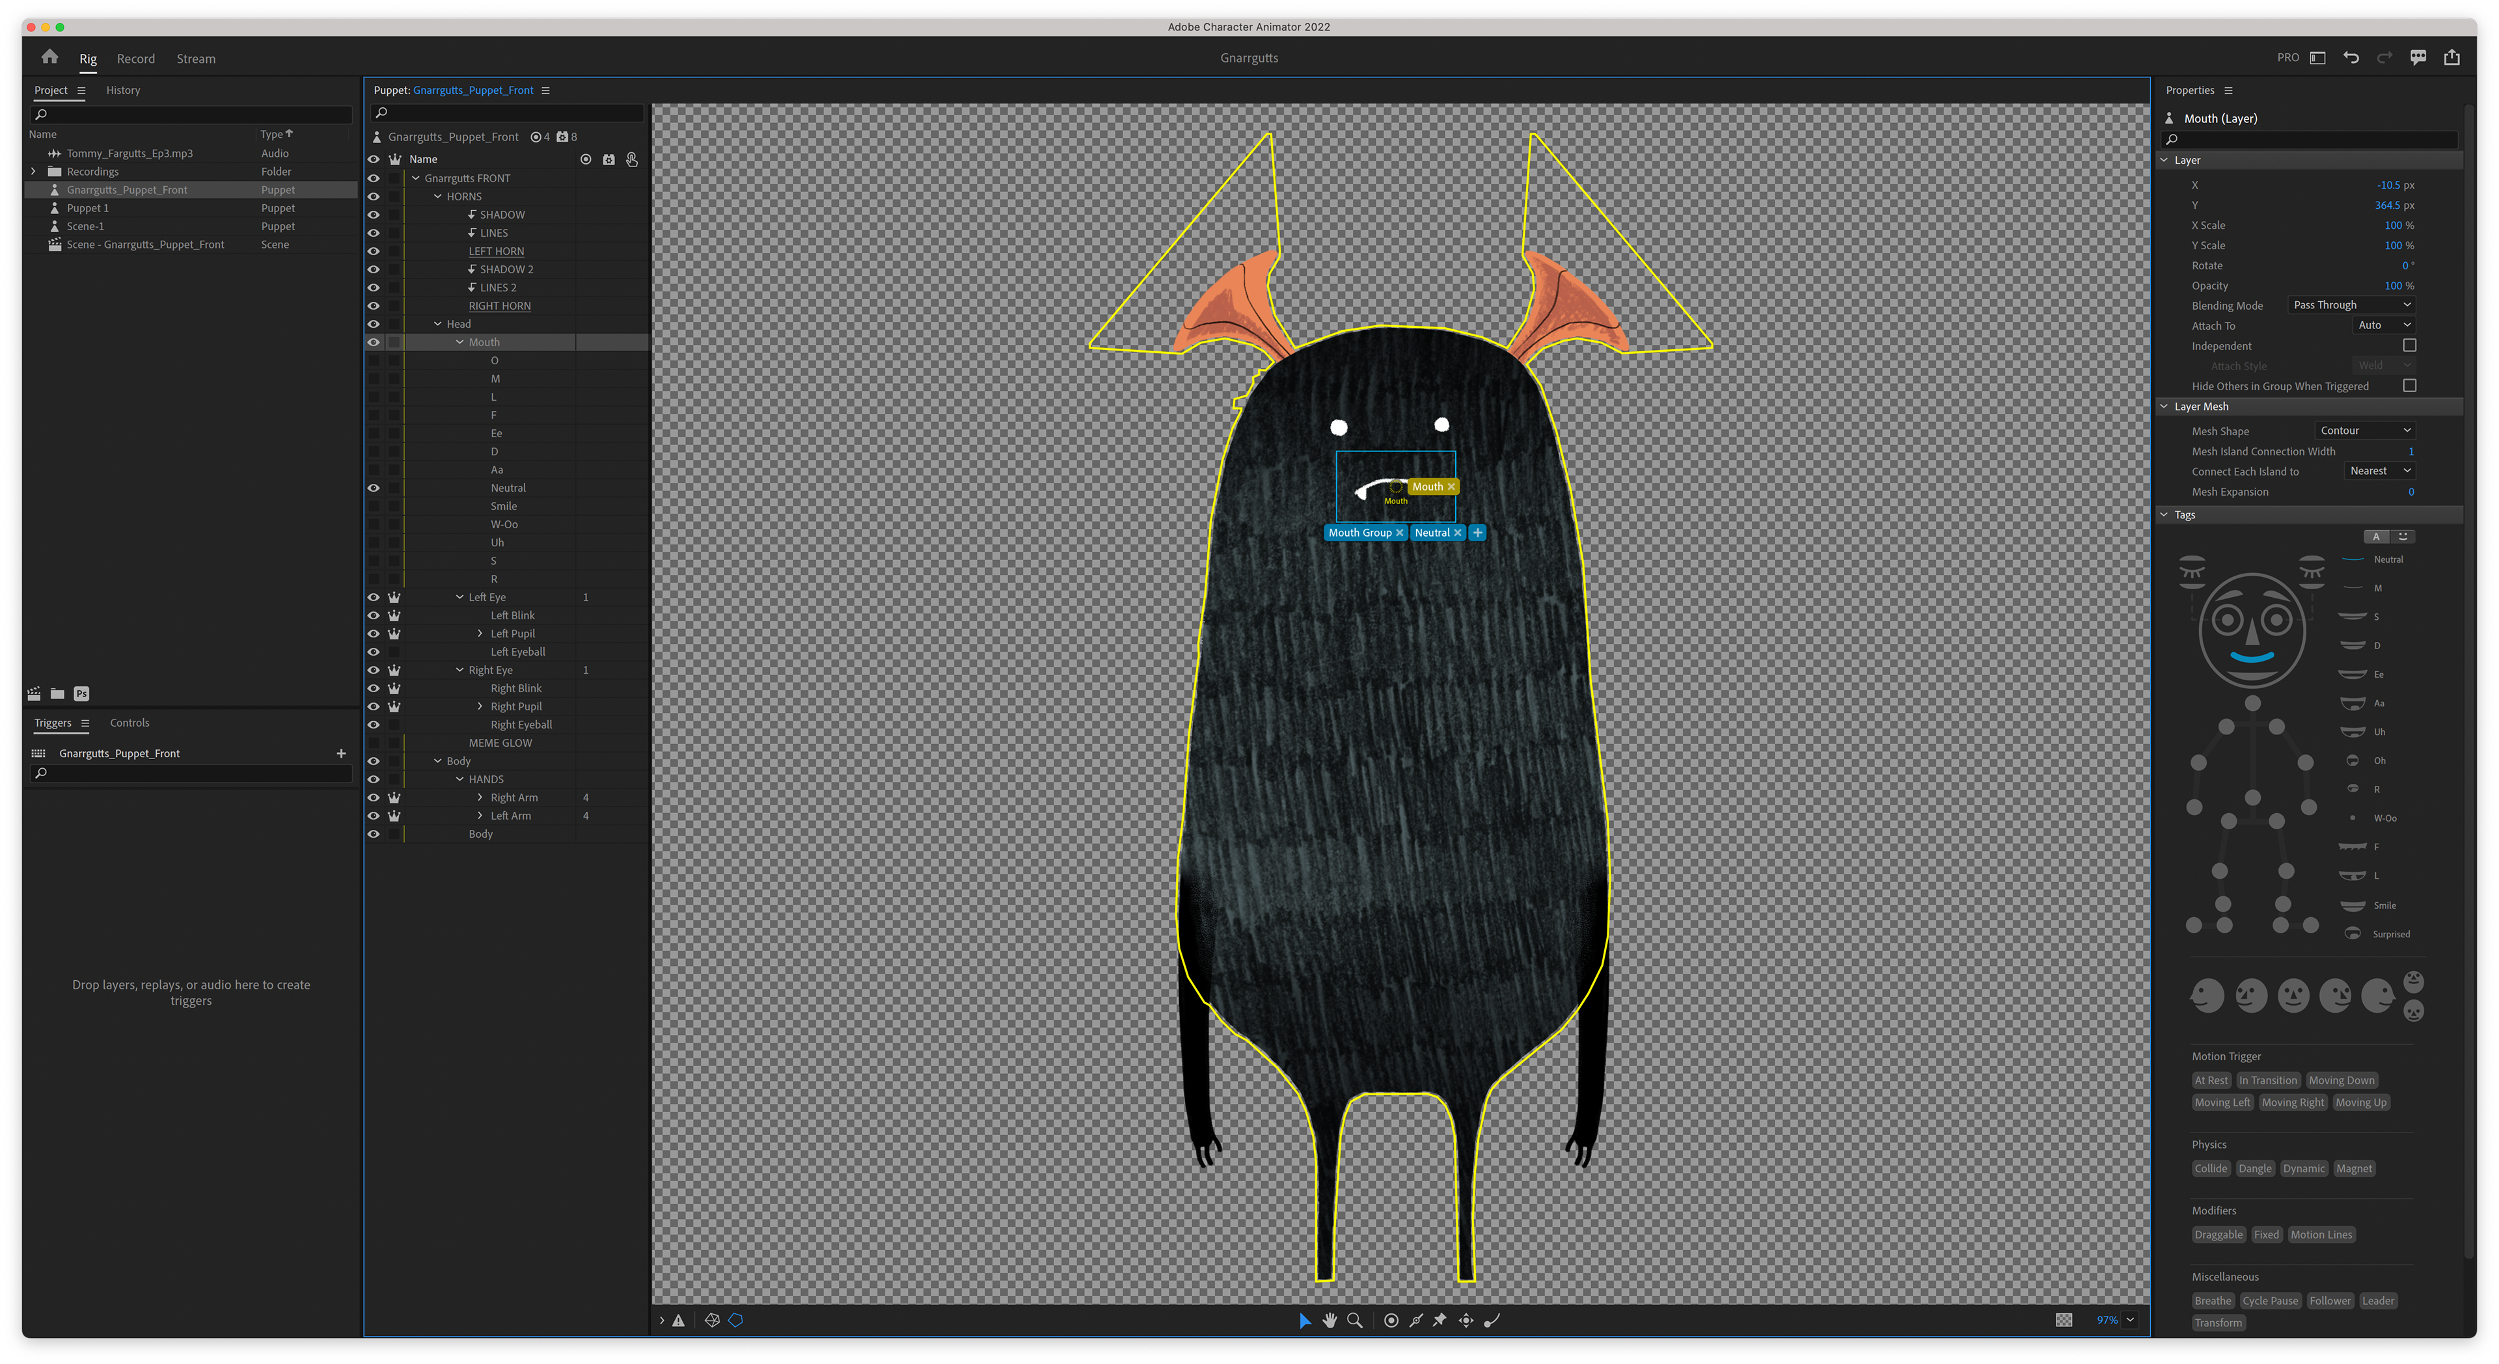Hide the Left Blink layer
Screen dimensions: 2499x1364
click(374, 615)
